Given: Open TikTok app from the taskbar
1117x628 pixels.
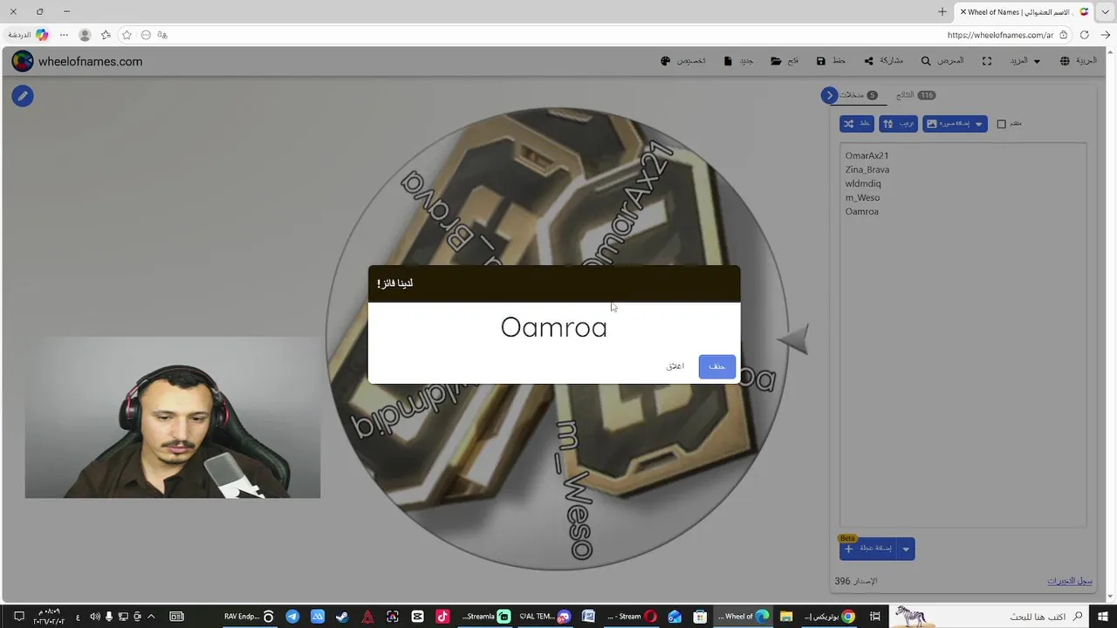Looking at the screenshot, I should pos(442,617).
